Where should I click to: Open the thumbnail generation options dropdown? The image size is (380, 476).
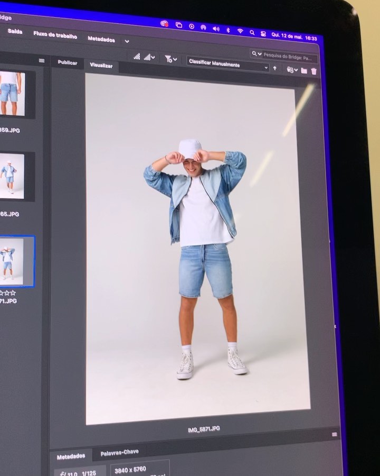point(149,57)
